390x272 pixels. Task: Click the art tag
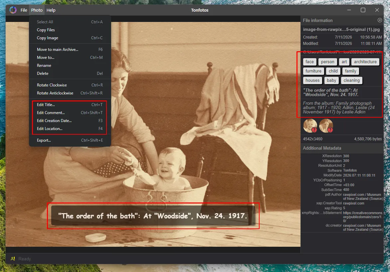[x=344, y=62]
